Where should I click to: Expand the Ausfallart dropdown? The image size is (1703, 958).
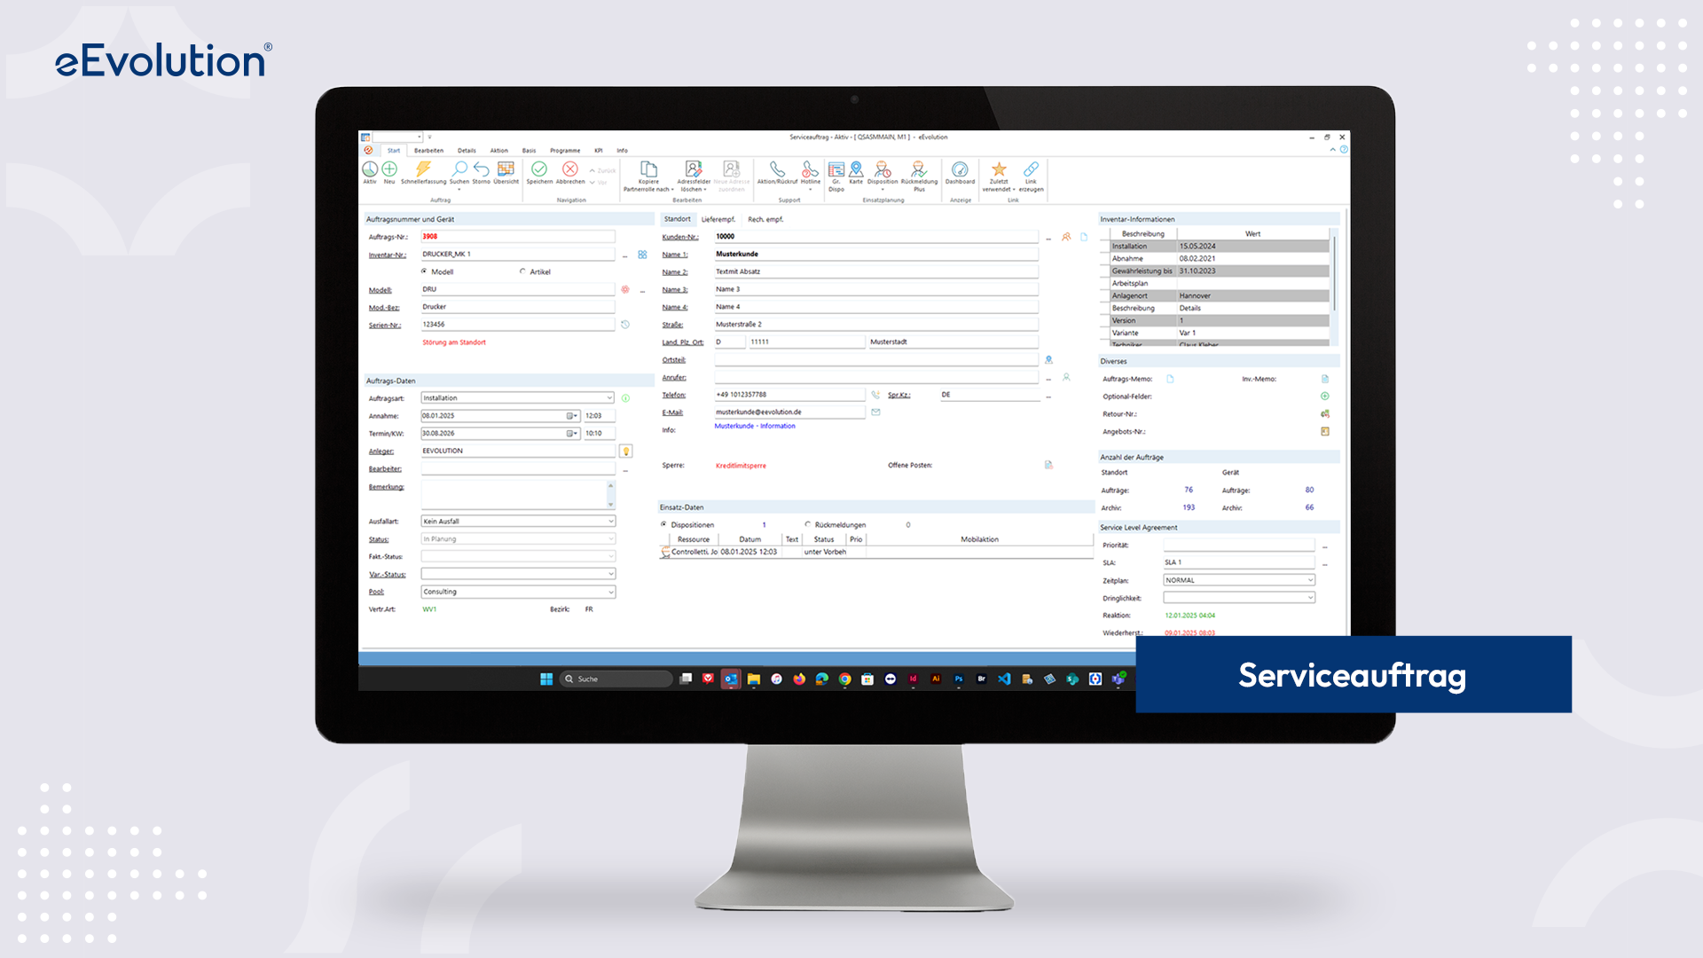click(610, 522)
